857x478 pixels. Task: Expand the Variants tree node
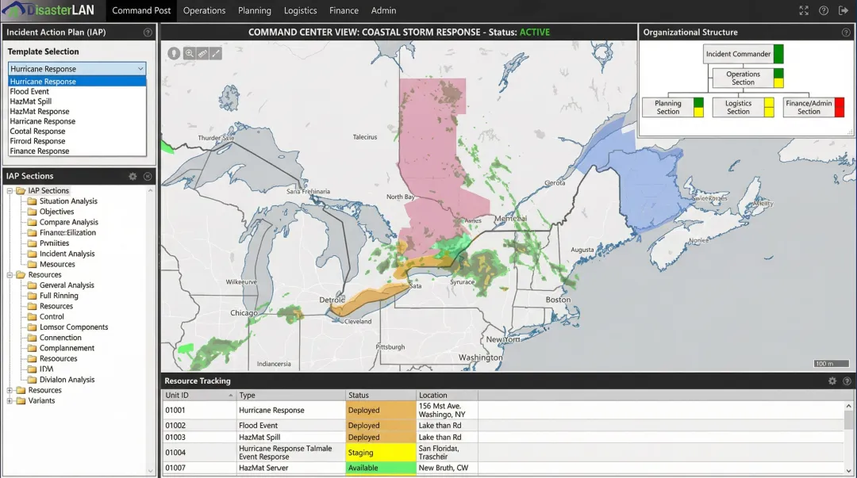[x=10, y=400]
